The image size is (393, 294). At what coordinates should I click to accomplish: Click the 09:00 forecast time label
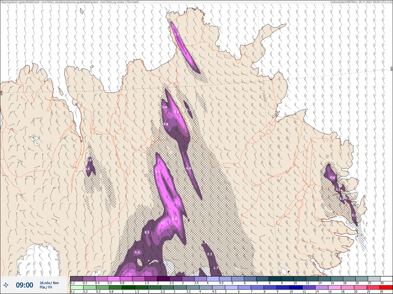coord(25,285)
